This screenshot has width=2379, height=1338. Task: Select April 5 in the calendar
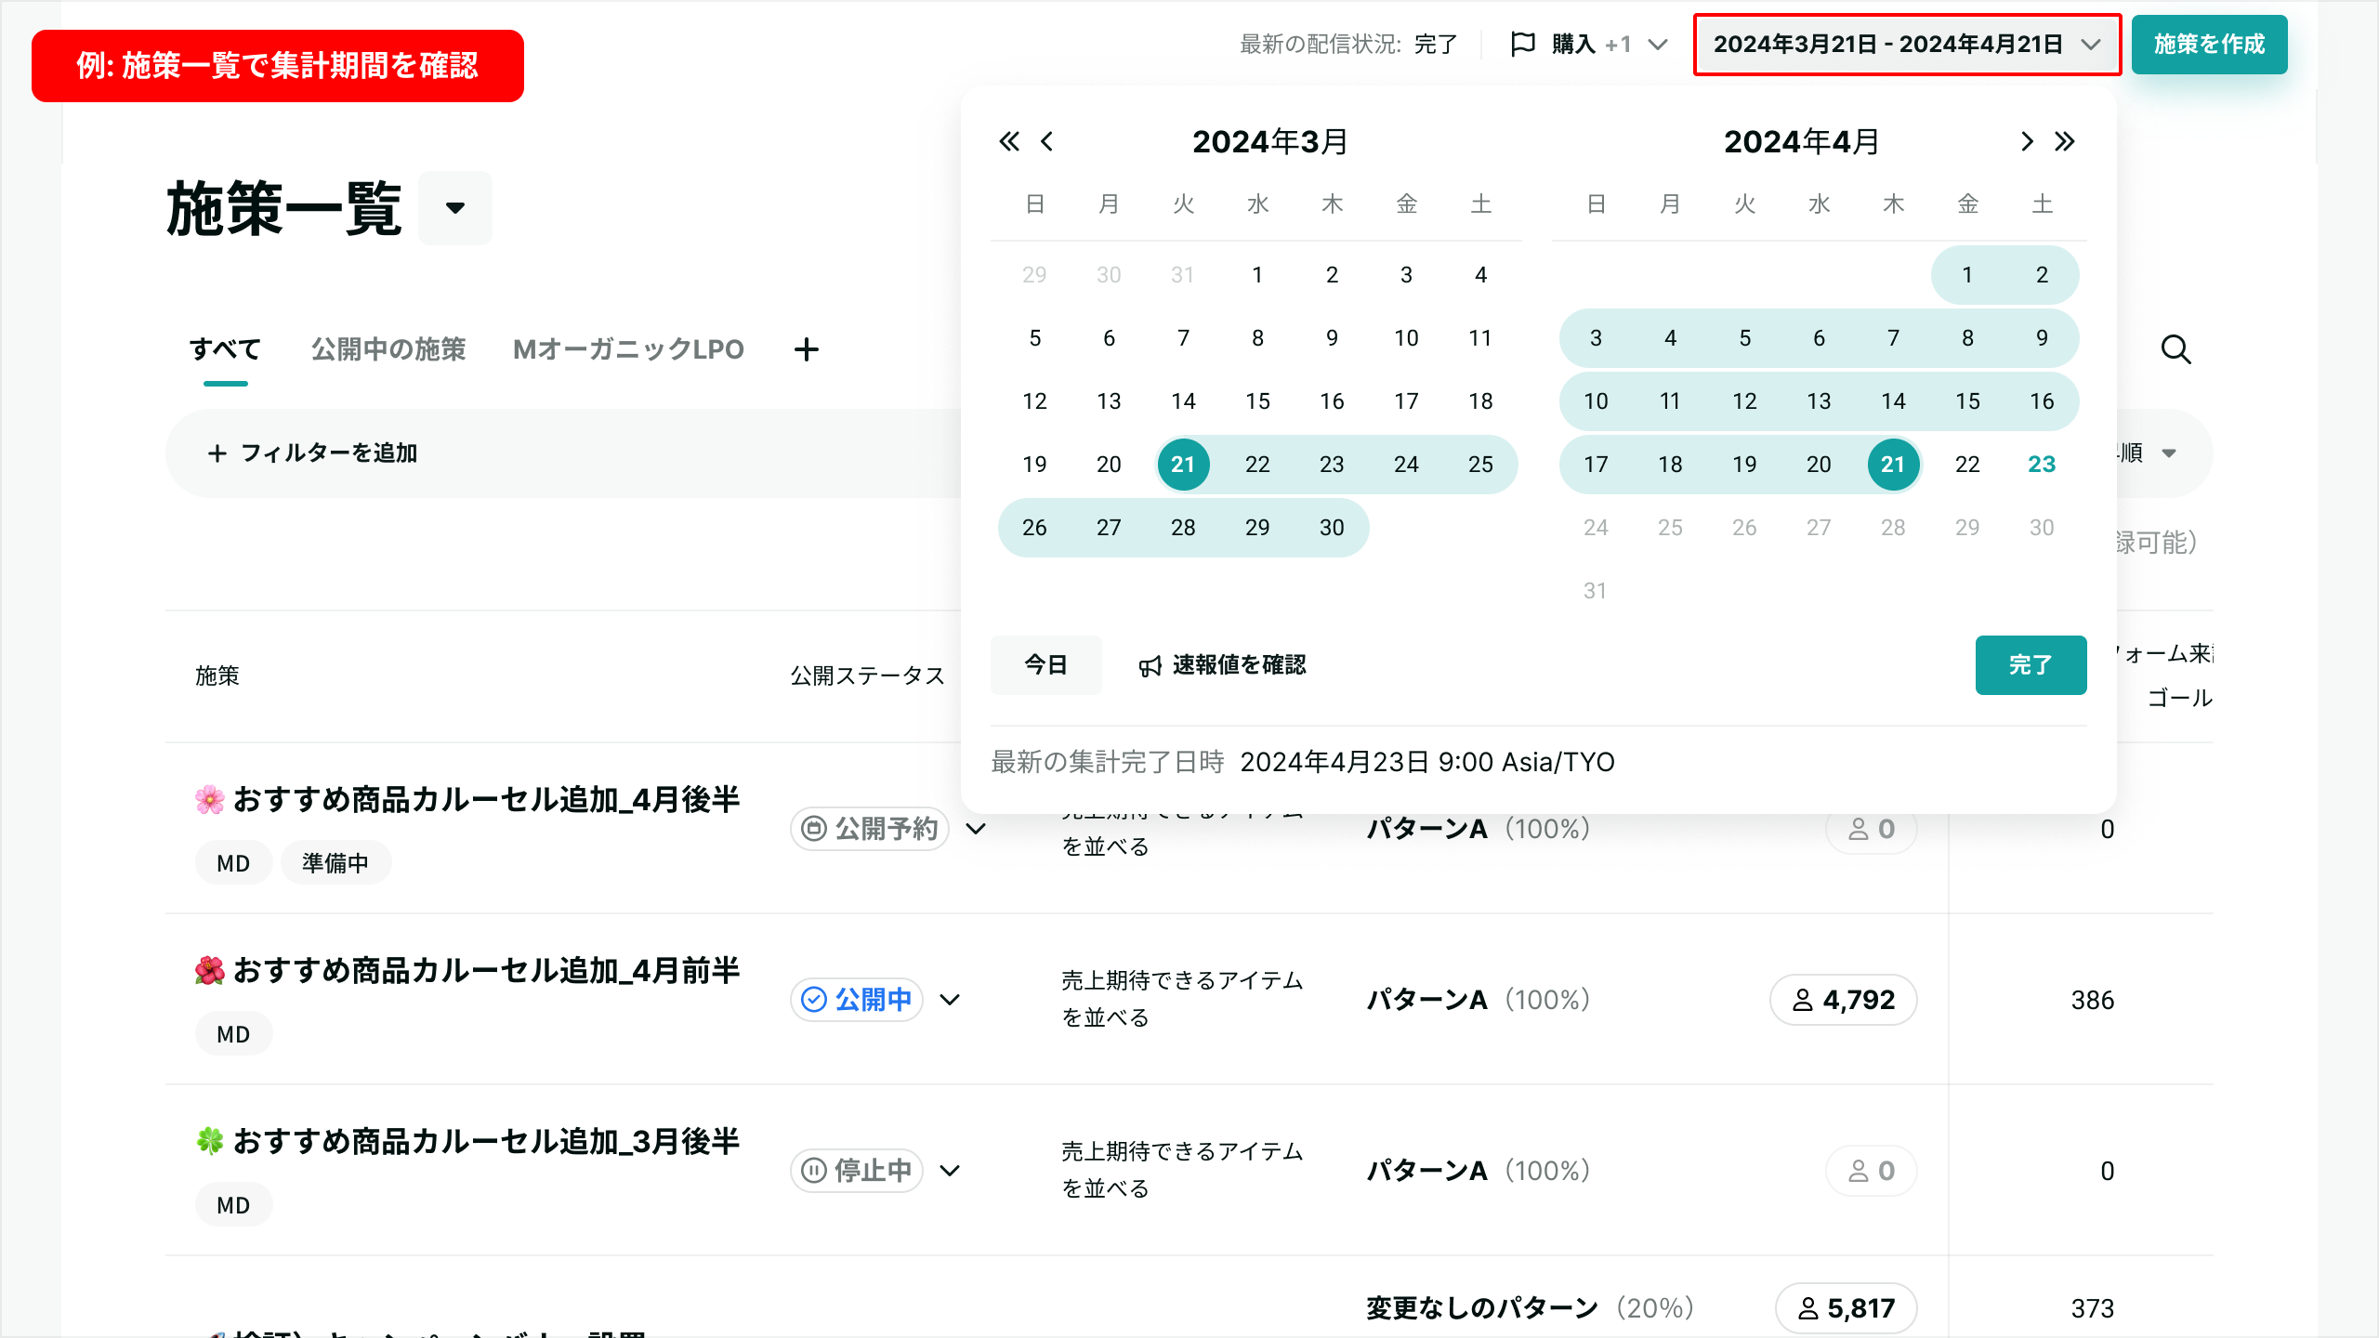1744,338
